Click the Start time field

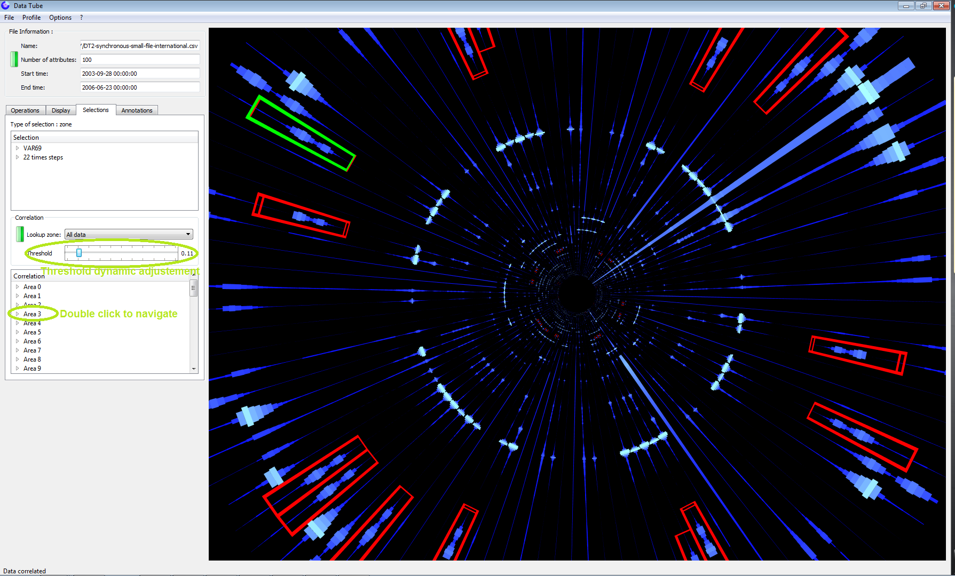coord(140,74)
